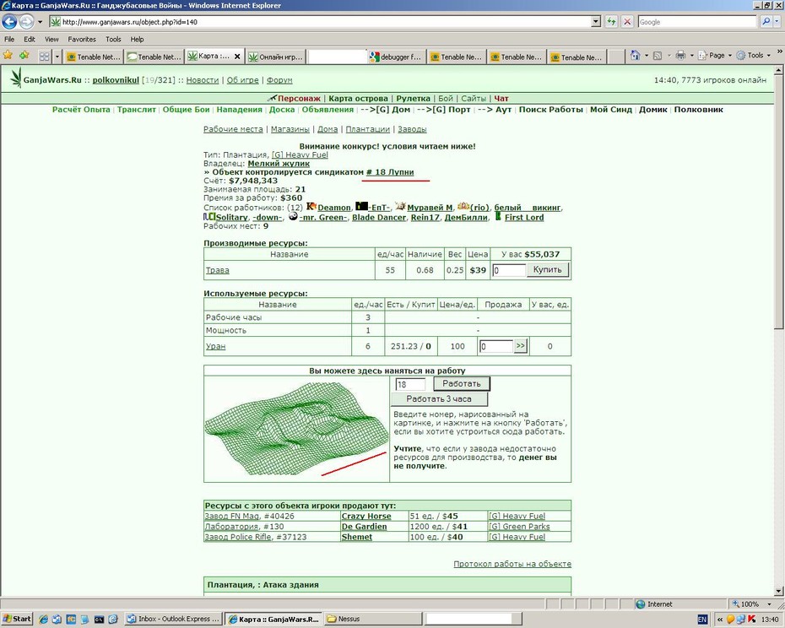The width and height of the screenshot is (785, 628).
Task: Click the search magnifier icon beside Google box
Action: point(766,22)
